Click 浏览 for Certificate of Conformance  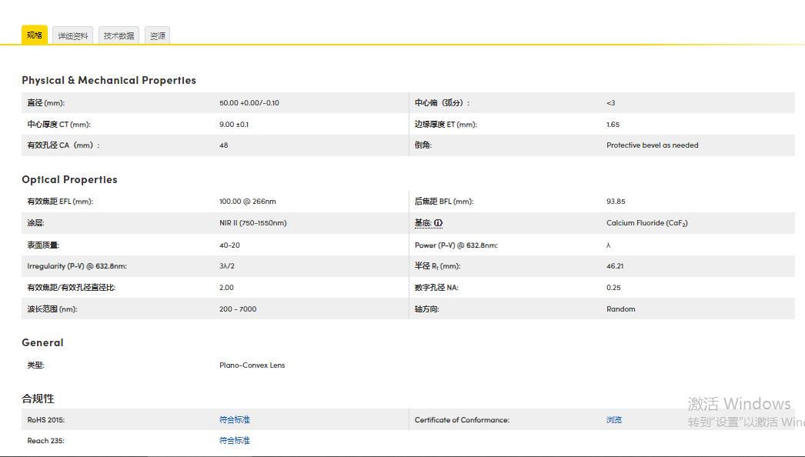tap(613, 420)
